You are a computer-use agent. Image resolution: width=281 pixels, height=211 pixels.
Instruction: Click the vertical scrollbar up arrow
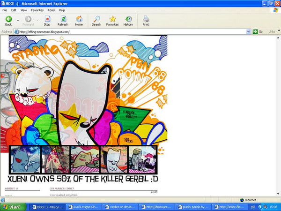click(278, 38)
